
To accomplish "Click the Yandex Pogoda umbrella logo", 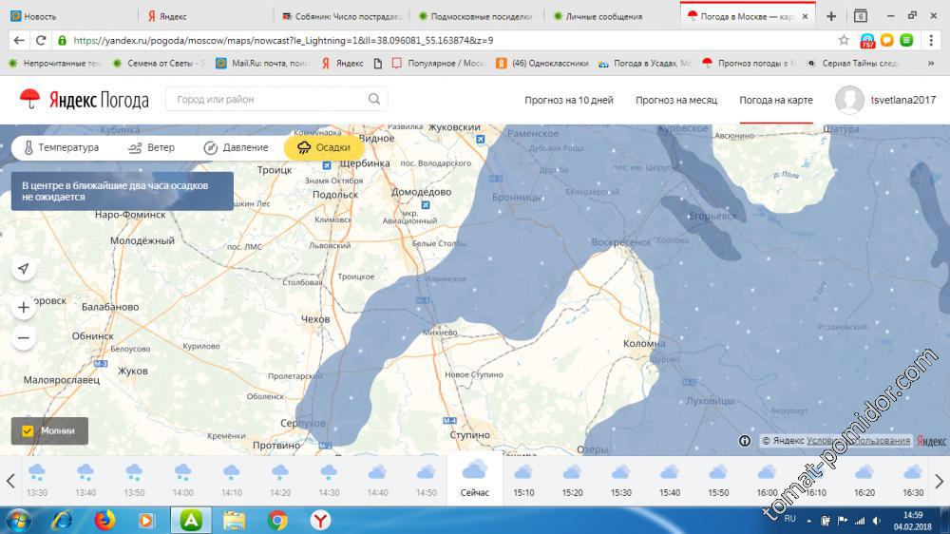I will (29, 99).
